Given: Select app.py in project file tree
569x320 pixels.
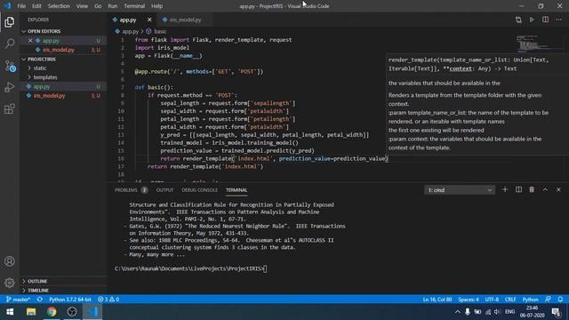Looking at the screenshot, I should point(42,87).
